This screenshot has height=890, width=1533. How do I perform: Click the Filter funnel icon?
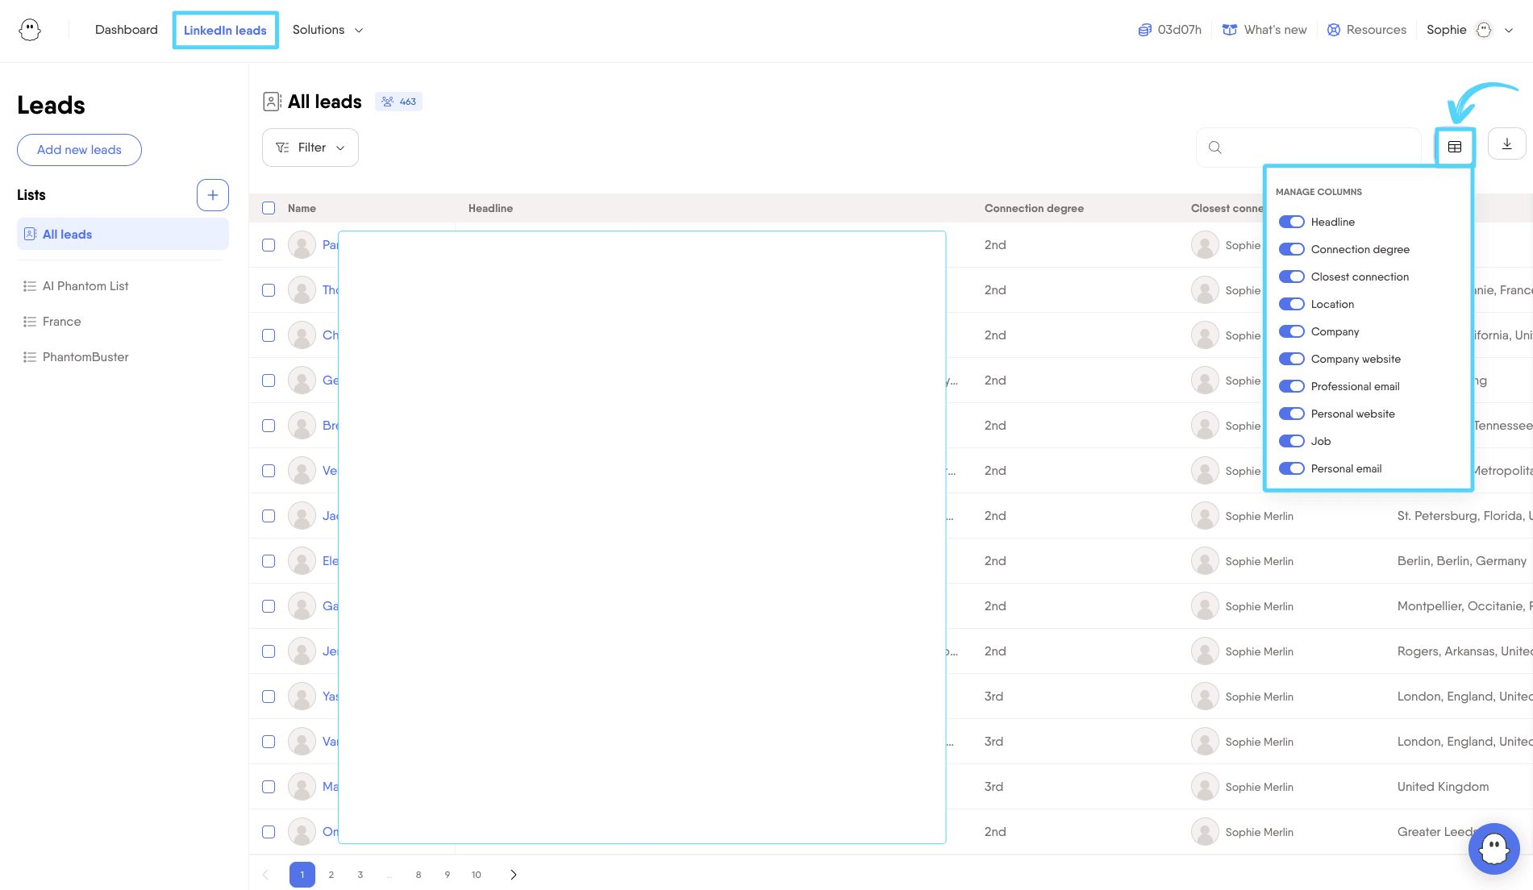tap(282, 148)
